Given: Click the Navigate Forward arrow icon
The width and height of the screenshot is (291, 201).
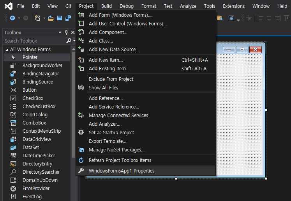Looking at the screenshot, I should [x=26, y=18].
